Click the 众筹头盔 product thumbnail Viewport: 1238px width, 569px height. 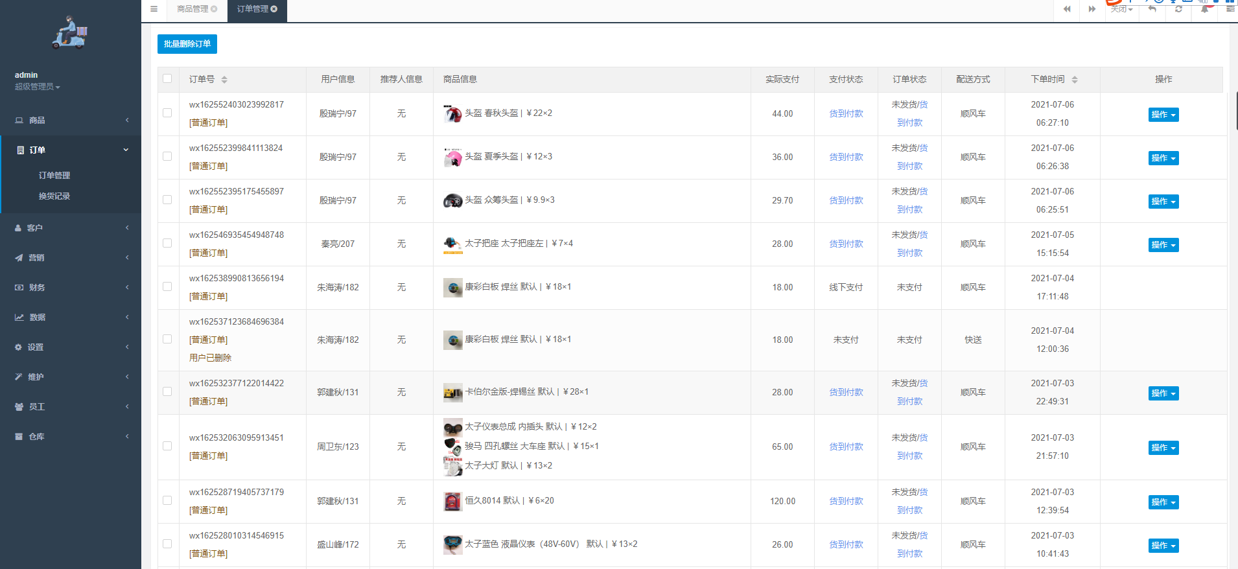pyautogui.click(x=452, y=200)
